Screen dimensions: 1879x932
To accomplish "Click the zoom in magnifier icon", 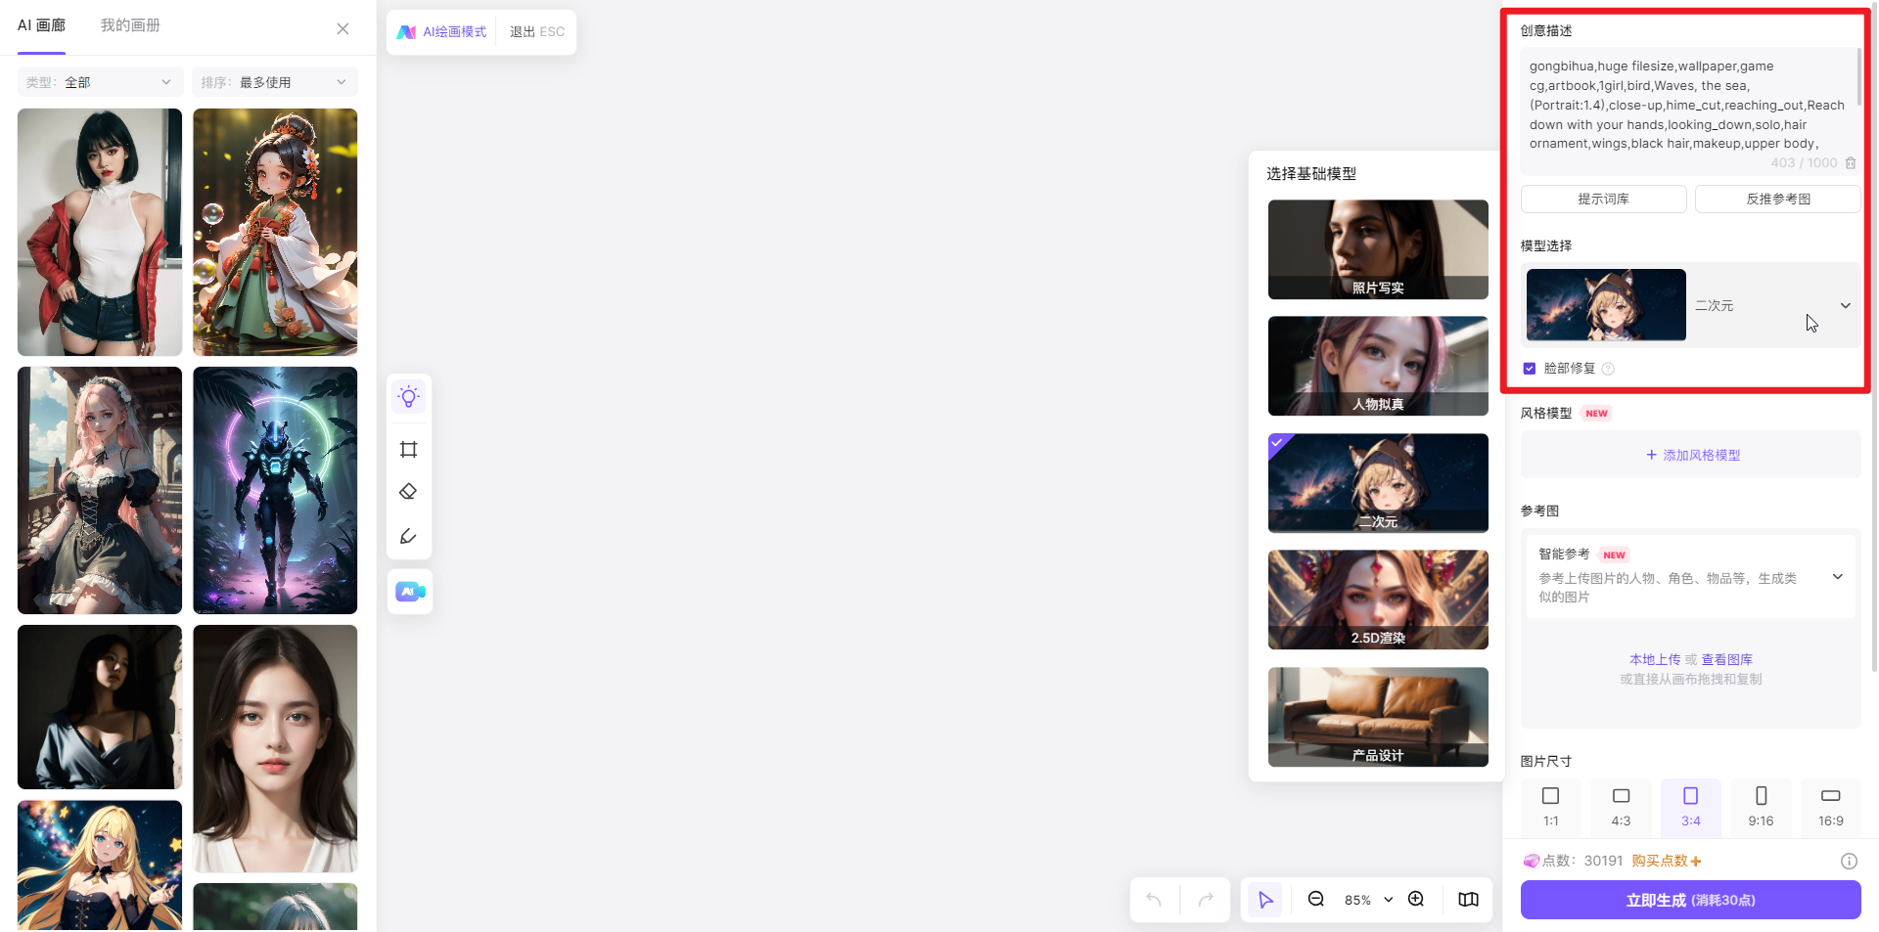I will coord(1416,900).
